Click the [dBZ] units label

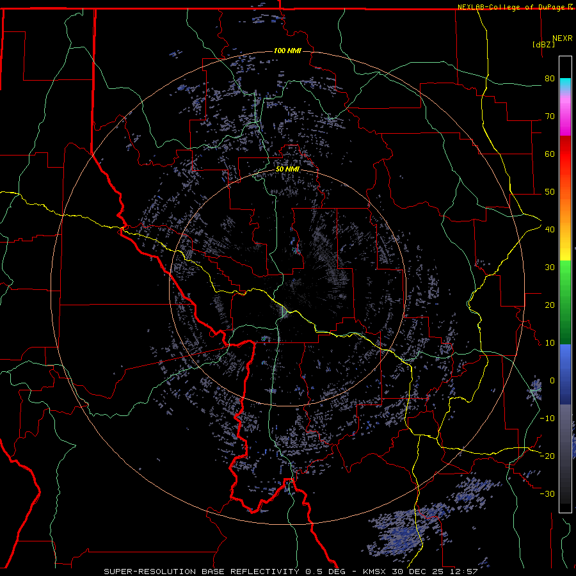pos(543,44)
